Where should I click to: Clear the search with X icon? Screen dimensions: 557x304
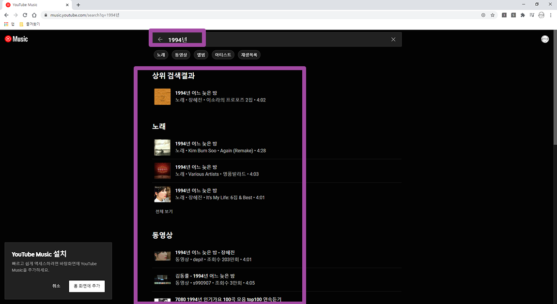click(x=393, y=39)
